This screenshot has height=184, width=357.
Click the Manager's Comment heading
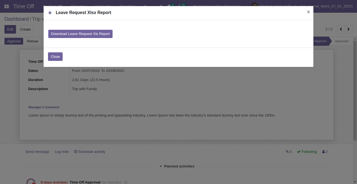tap(44, 107)
